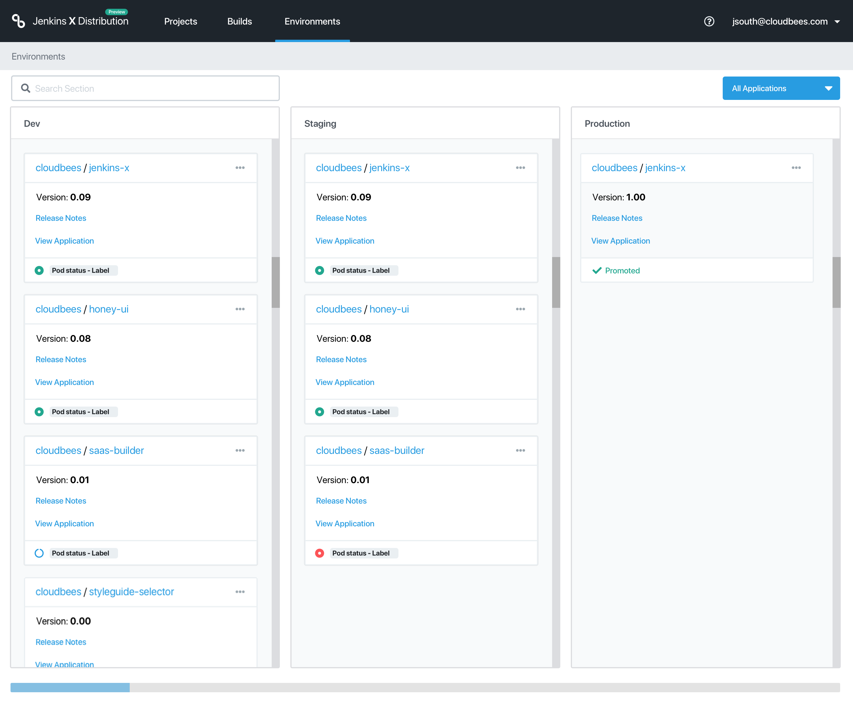
Task: Open ellipsis menu for Dev styleguide-selector card
Action: click(x=240, y=591)
